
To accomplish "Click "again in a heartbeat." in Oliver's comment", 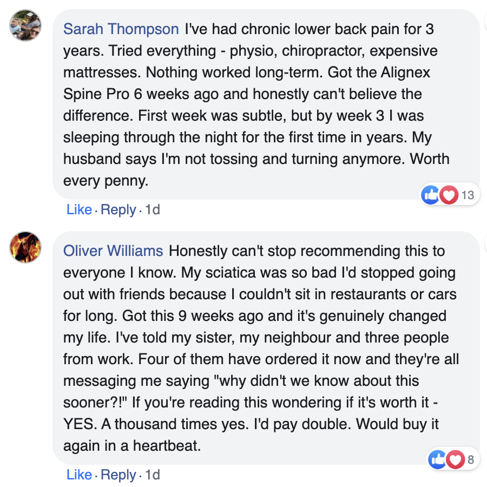I will coord(129,445).
